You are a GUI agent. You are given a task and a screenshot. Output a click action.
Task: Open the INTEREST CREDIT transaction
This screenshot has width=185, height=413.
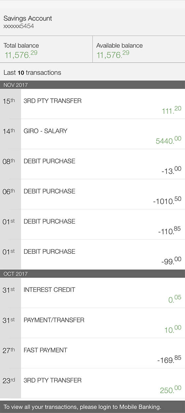[x=92, y=293]
